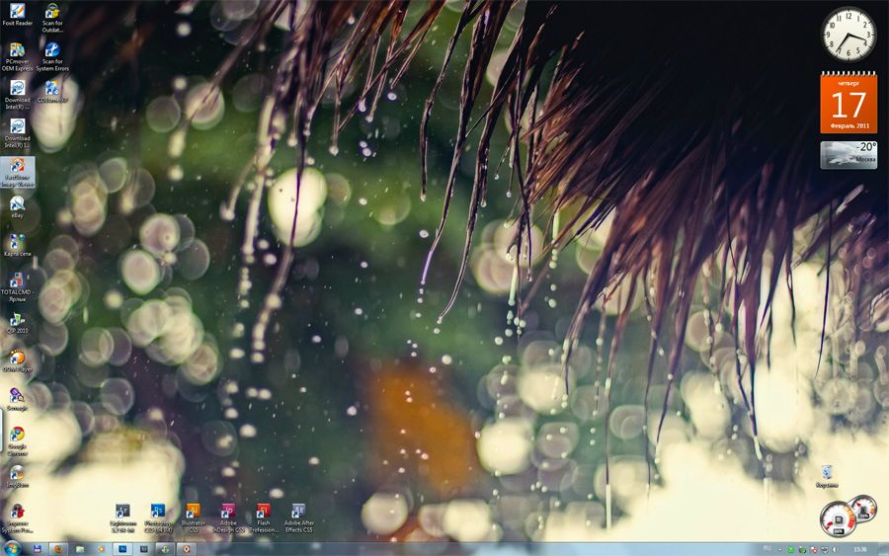Open the PCmover OEM Express shortcut
This screenshot has height=556, width=889.
pyautogui.click(x=17, y=54)
